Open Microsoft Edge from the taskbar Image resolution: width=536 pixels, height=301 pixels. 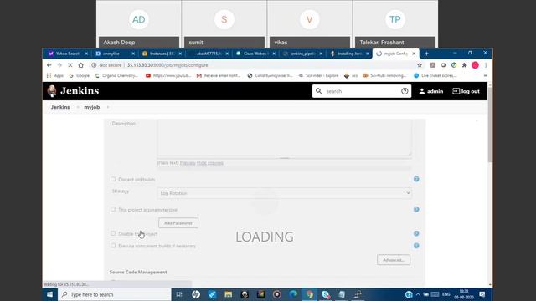[x=293, y=294]
